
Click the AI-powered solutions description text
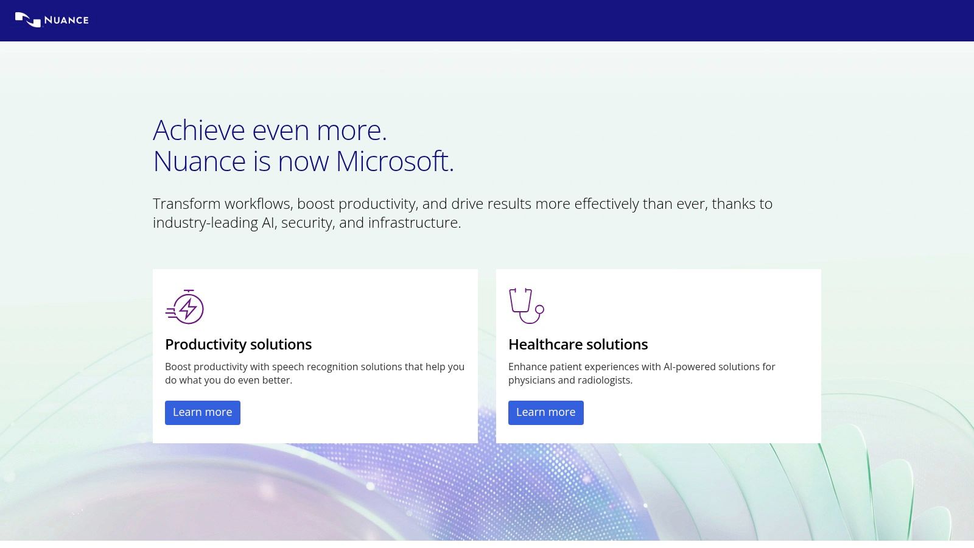pyautogui.click(x=642, y=373)
